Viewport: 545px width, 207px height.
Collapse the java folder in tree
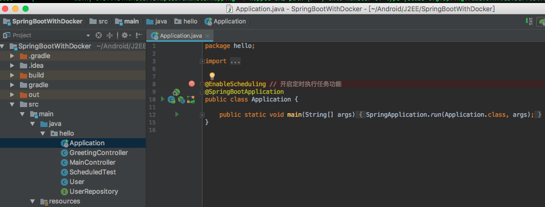click(32, 124)
